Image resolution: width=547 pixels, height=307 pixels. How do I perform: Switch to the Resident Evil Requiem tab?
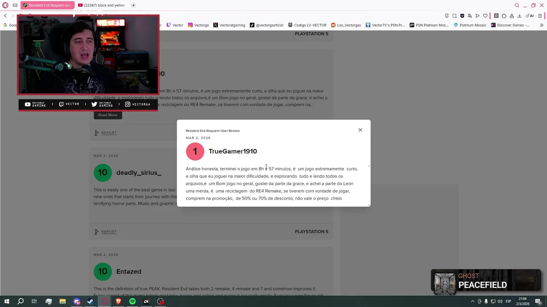47,5
